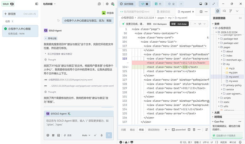This screenshot has height=144, width=245.
Task: Create a new task with 新任务
Action: point(20,14)
